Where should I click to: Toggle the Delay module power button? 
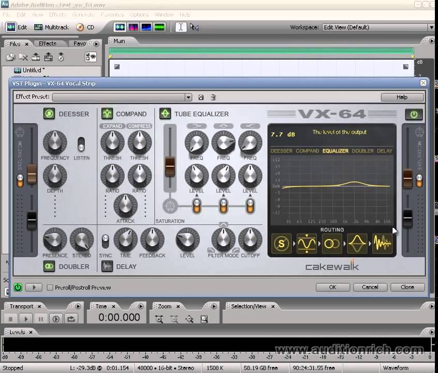tap(107, 266)
